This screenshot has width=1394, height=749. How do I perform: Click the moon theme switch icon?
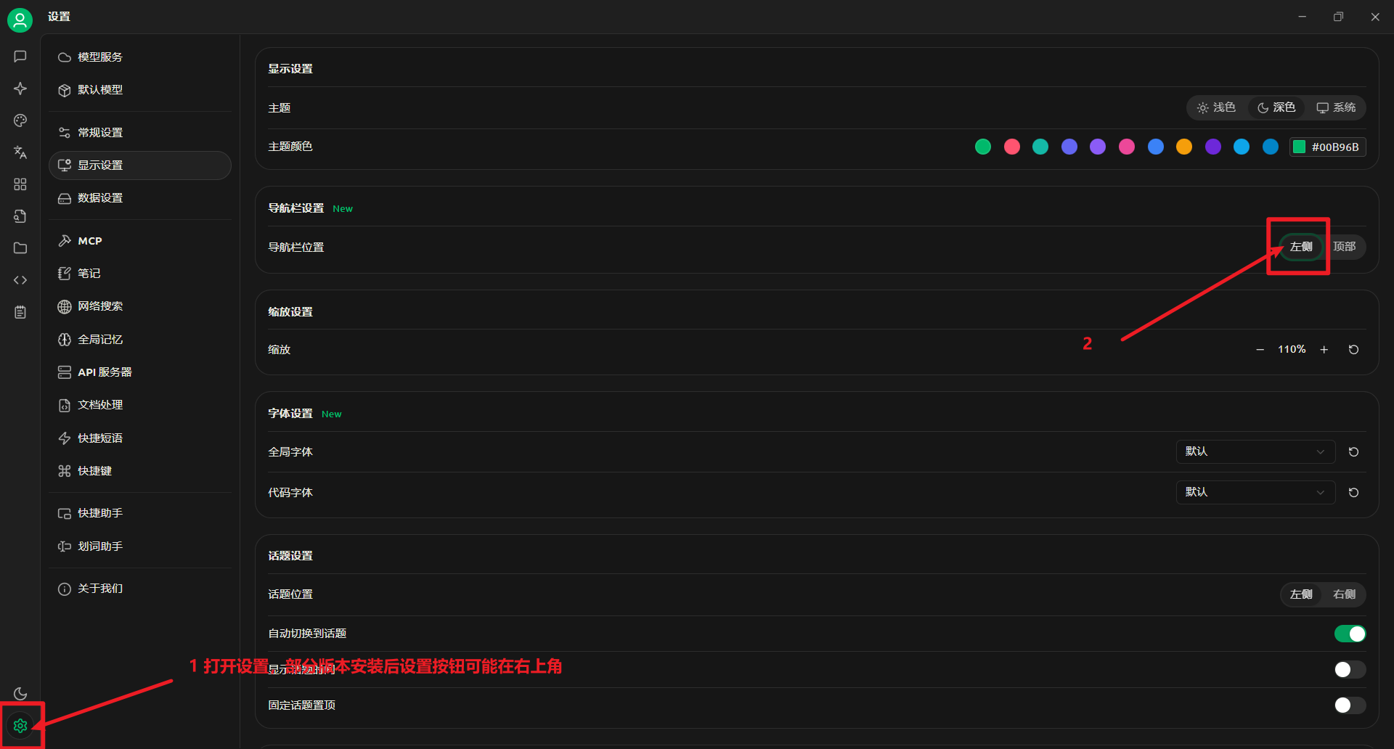20,694
